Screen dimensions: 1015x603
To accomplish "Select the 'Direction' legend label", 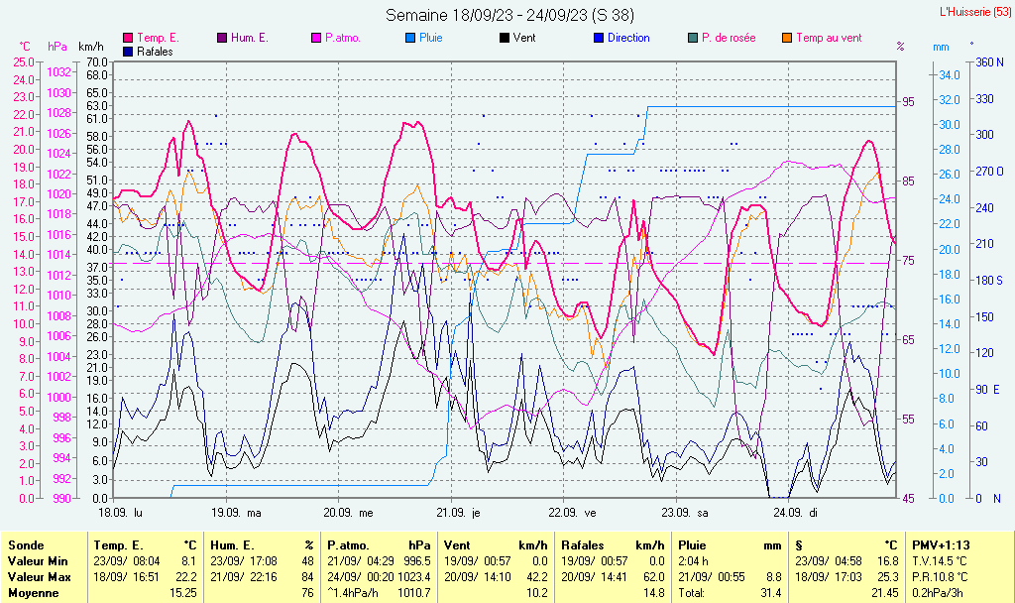I will tap(628, 39).
